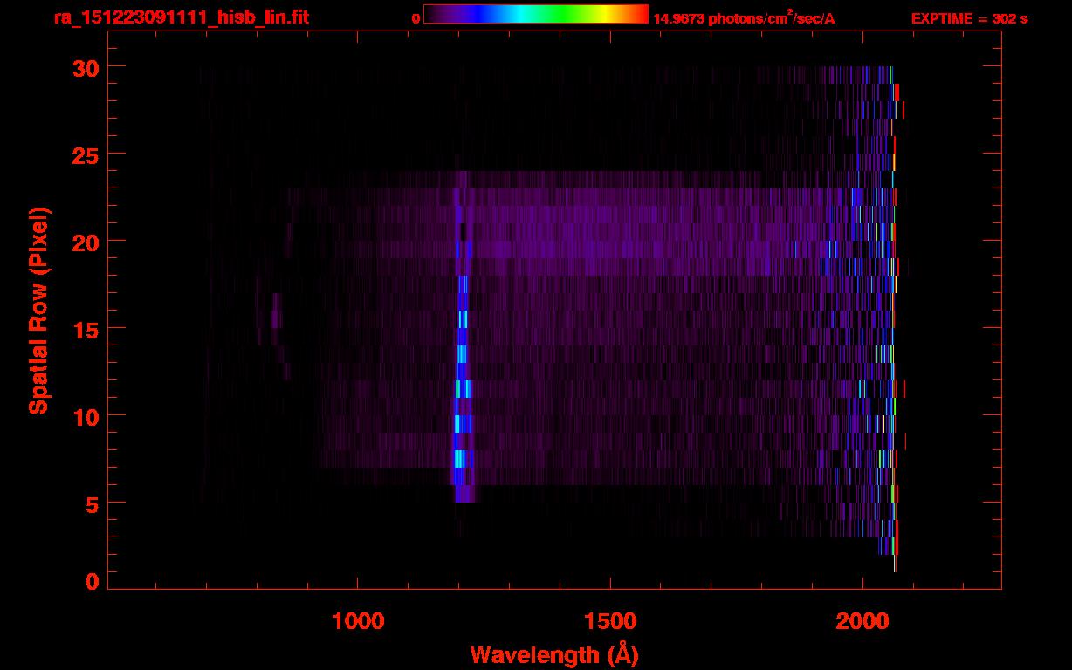The image size is (1072, 670).
Task: Click x-axis tick label 2000
Action: click(862, 621)
